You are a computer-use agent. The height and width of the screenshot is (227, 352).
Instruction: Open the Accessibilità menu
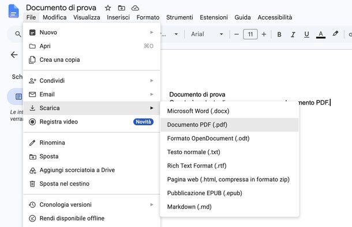(275, 17)
